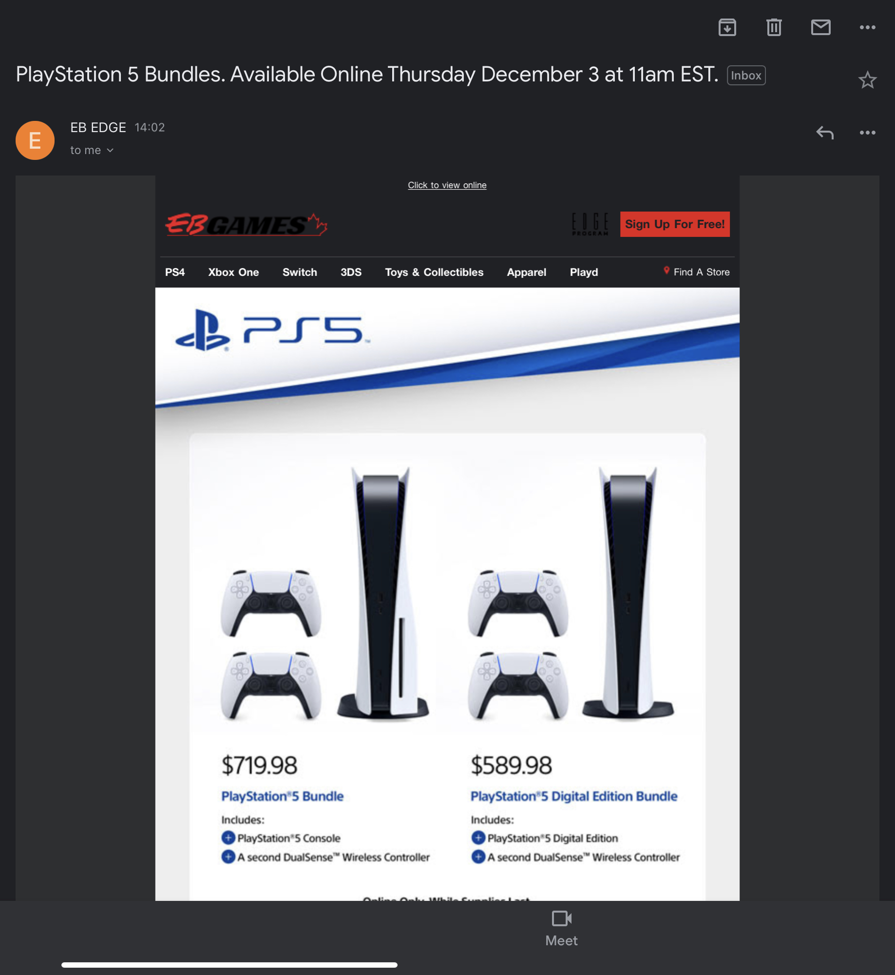Star the PlayStation 5 Bundles email
The image size is (895, 975).
[x=867, y=80]
